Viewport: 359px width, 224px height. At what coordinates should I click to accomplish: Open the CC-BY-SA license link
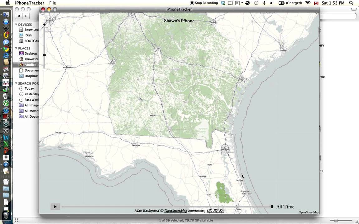coord(215,211)
